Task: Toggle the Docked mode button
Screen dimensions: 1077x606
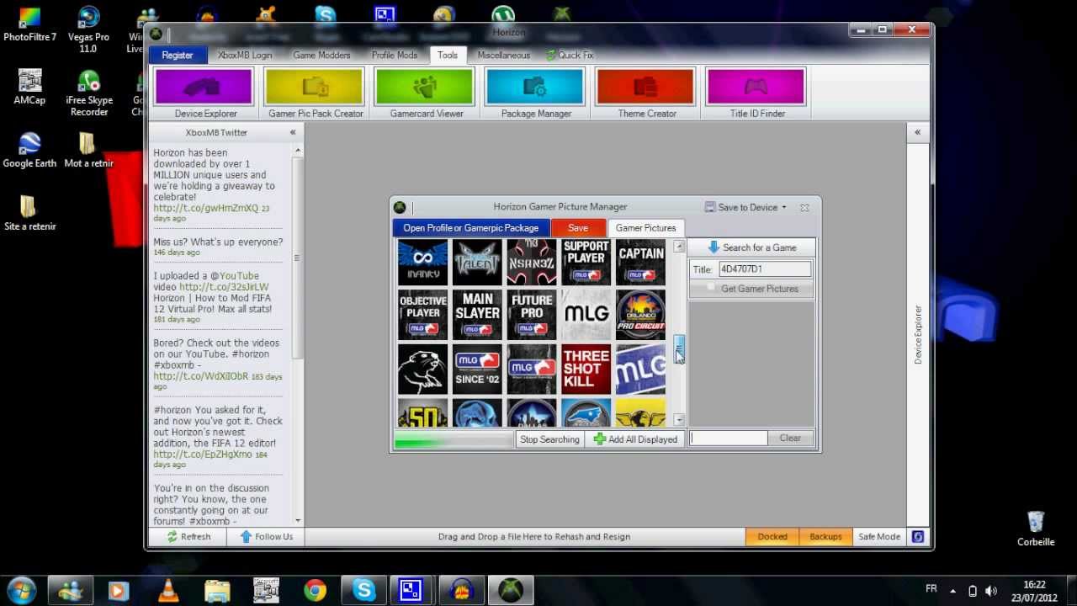Action: [772, 536]
